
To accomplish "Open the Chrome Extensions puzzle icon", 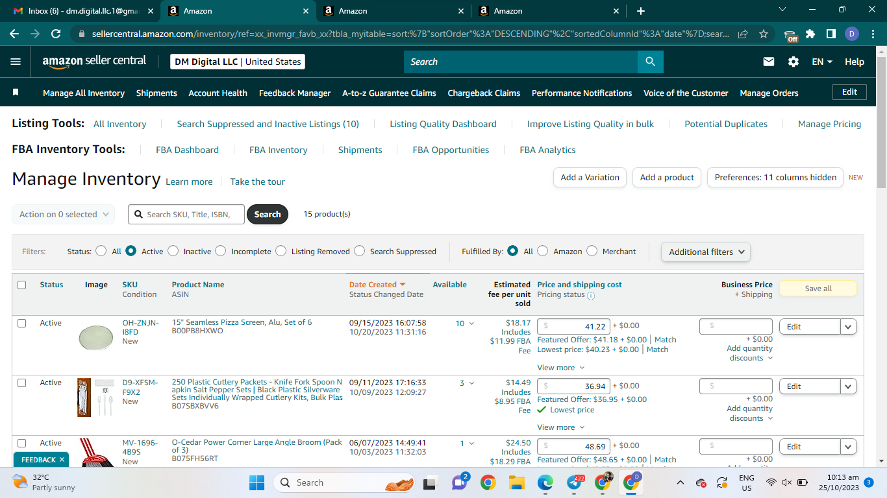I will coord(810,34).
